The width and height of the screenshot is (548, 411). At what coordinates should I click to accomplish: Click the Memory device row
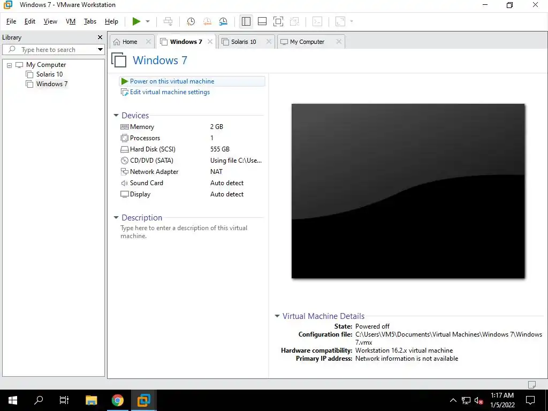(192, 127)
